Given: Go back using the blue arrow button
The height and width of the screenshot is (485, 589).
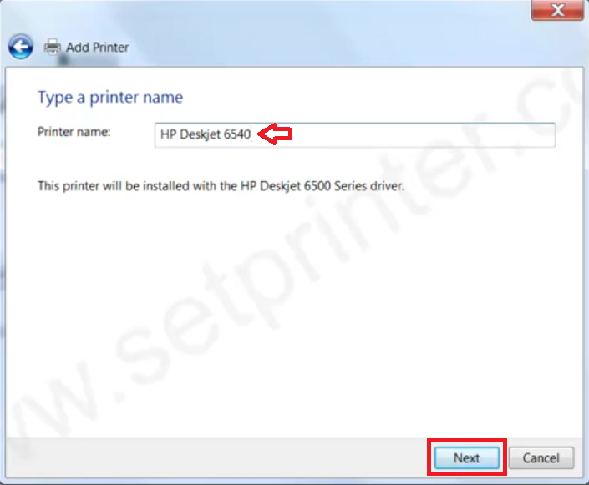Looking at the screenshot, I should click(x=21, y=47).
